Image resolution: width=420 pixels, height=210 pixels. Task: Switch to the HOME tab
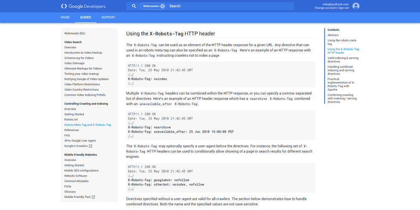pos(65,18)
